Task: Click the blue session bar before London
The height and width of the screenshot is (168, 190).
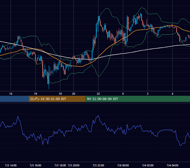Action: (14, 99)
